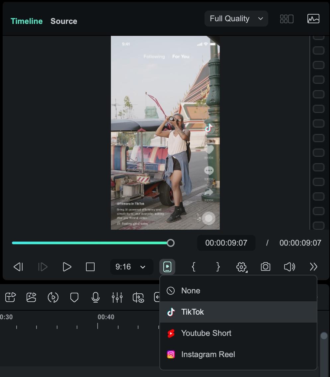Select TikTok from the preview menu

192,312
